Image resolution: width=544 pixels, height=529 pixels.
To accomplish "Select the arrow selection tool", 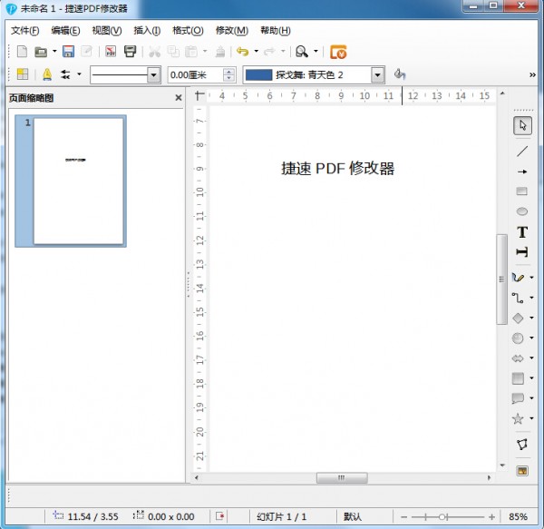I will [x=521, y=125].
